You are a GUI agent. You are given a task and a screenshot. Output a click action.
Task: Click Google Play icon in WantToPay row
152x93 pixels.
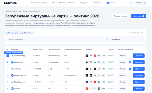[99, 62]
